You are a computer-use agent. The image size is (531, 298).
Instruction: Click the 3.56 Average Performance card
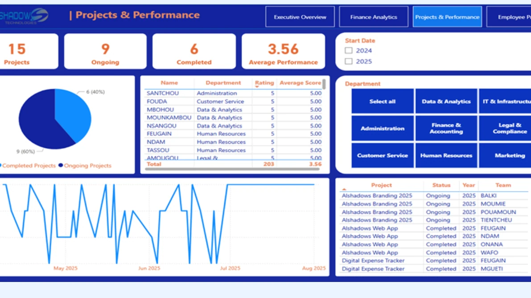click(283, 51)
